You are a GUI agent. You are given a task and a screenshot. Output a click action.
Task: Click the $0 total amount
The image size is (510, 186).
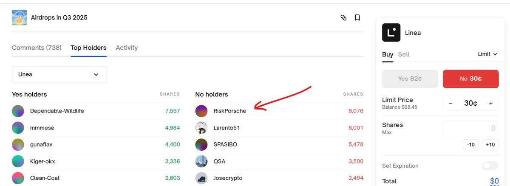point(494,181)
